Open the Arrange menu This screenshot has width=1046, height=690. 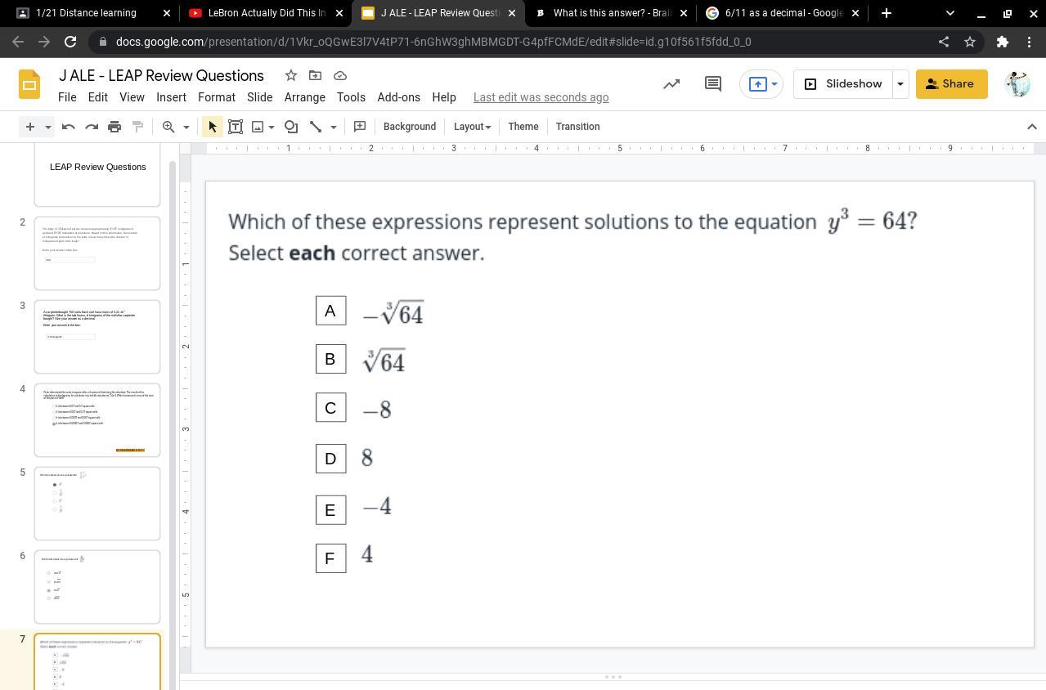coord(304,97)
